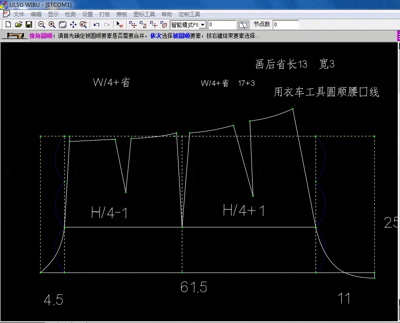Click the 节点数 input field
Viewport: 400px width, 323px height.
click(285, 24)
